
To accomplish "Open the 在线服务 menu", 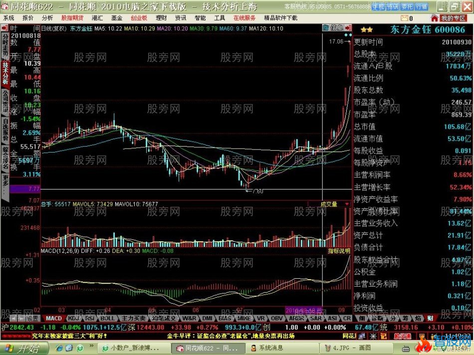I will pos(244,18).
